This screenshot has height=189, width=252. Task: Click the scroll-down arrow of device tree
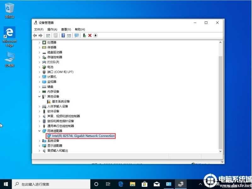click(220, 151)
